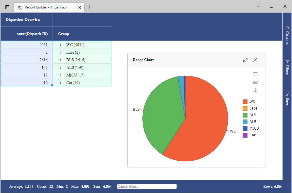Expand the Labs (2) group row
The height and width of the screenshot is (193, 292).
61,52
